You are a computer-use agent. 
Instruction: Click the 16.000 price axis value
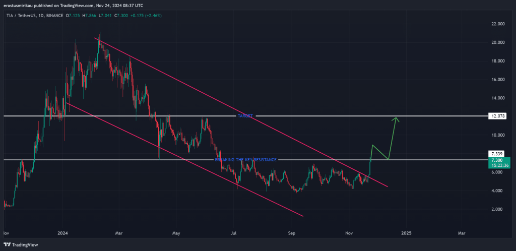497,80
